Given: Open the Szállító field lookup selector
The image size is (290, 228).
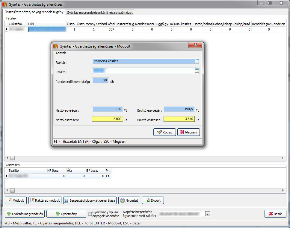Looking at the screenshot, I should tap(197, 71).
